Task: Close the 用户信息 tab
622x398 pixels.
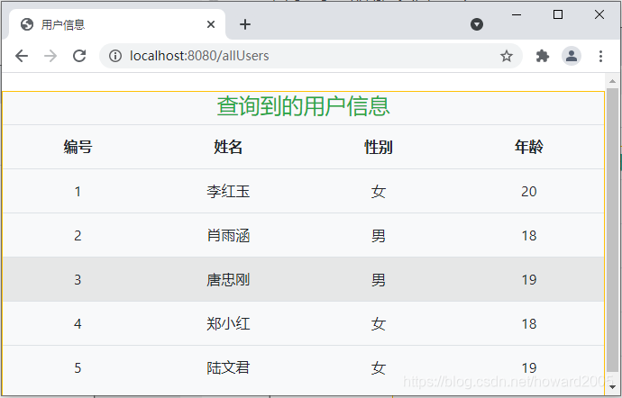Action: pos(211,24)
